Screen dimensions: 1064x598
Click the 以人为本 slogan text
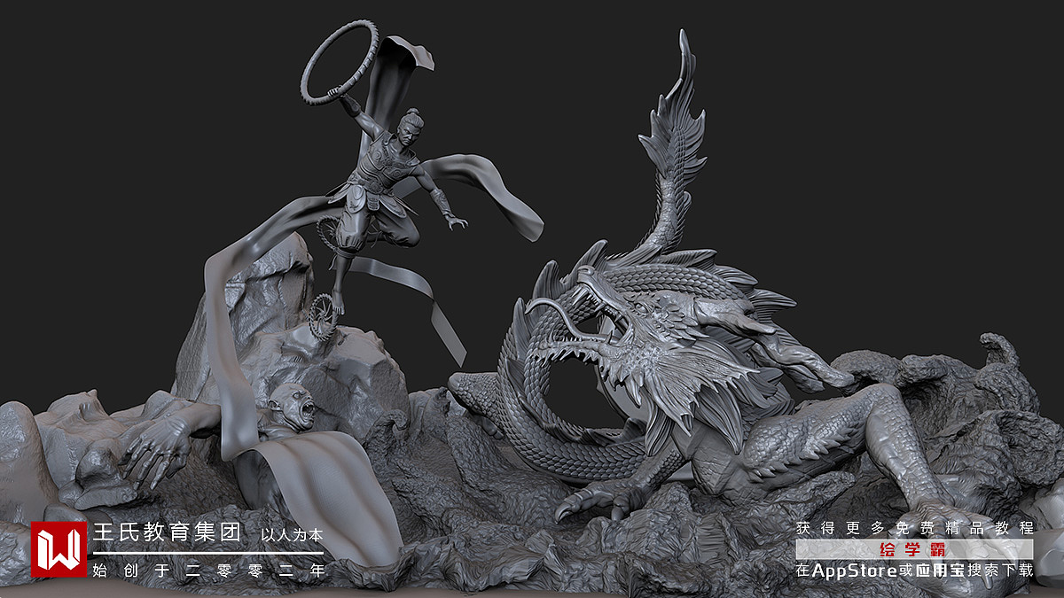tap(292, 535)
